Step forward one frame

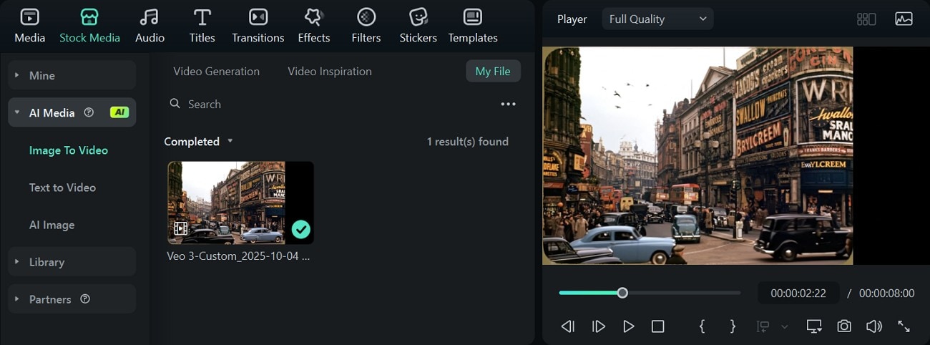click(x=599, y=326)
